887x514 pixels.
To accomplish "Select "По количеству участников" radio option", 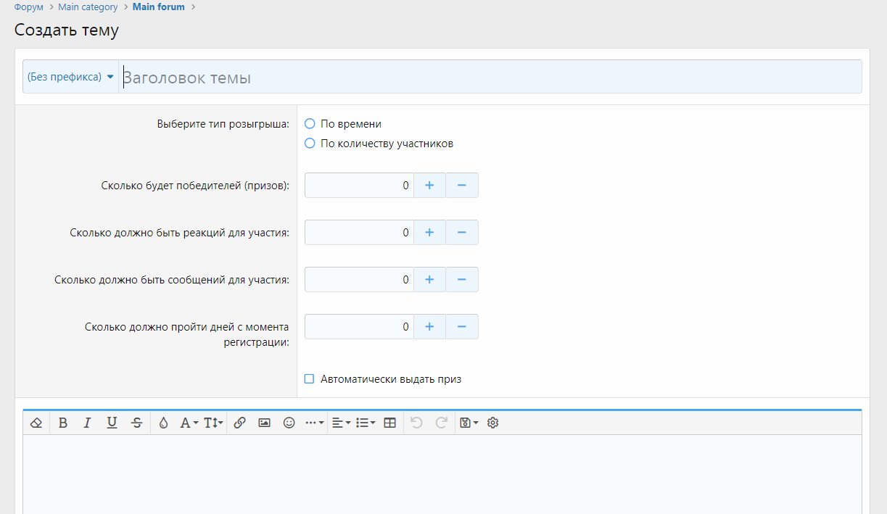I will pos(310,144).
